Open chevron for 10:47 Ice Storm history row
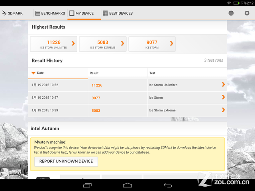Image resolution: width=255 pixels, height=191 pixels. click(x=223, y=97)
